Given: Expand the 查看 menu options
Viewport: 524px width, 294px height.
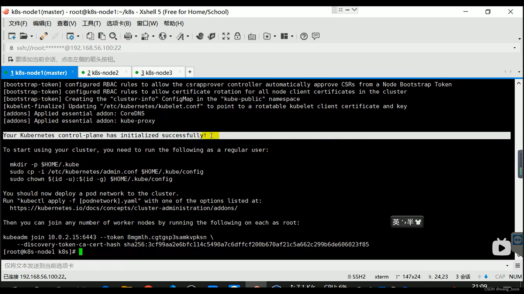Looking at the screenshot, I should pyautogui.click(x=66, y=23).
